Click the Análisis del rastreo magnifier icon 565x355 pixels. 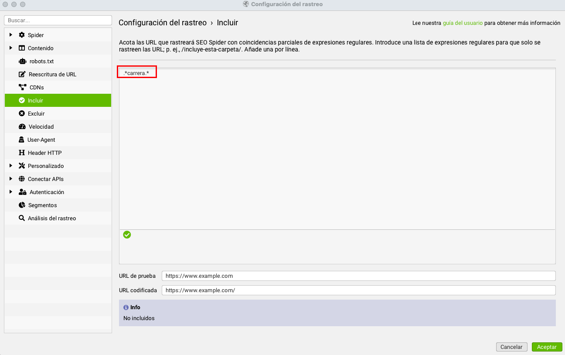22,218
